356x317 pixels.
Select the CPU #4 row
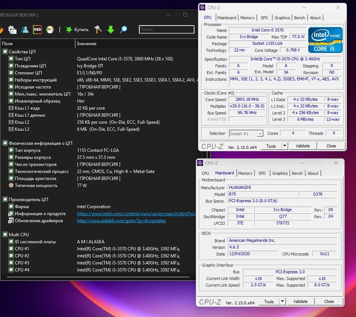[99, 270]
